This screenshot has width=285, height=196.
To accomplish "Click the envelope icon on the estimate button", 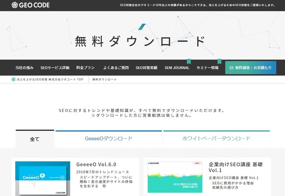I will click(231, 68).
